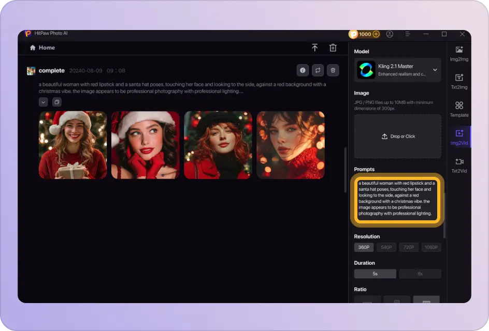Select the Img2Img sidebar tool
The image size is (489, 331).
pos(459,54)
